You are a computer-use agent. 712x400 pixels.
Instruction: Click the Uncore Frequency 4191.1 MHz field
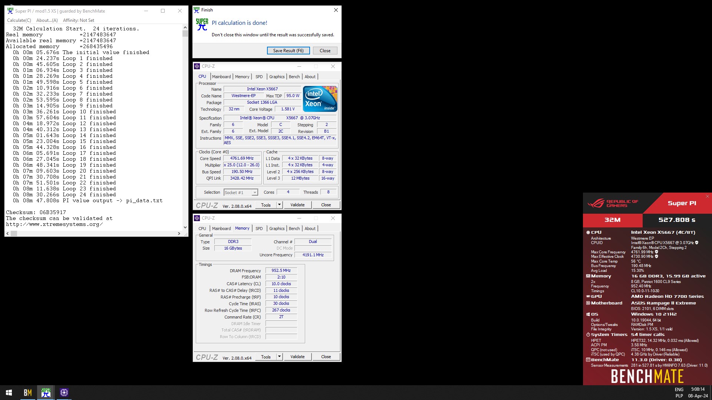click(x=313, y=255)
